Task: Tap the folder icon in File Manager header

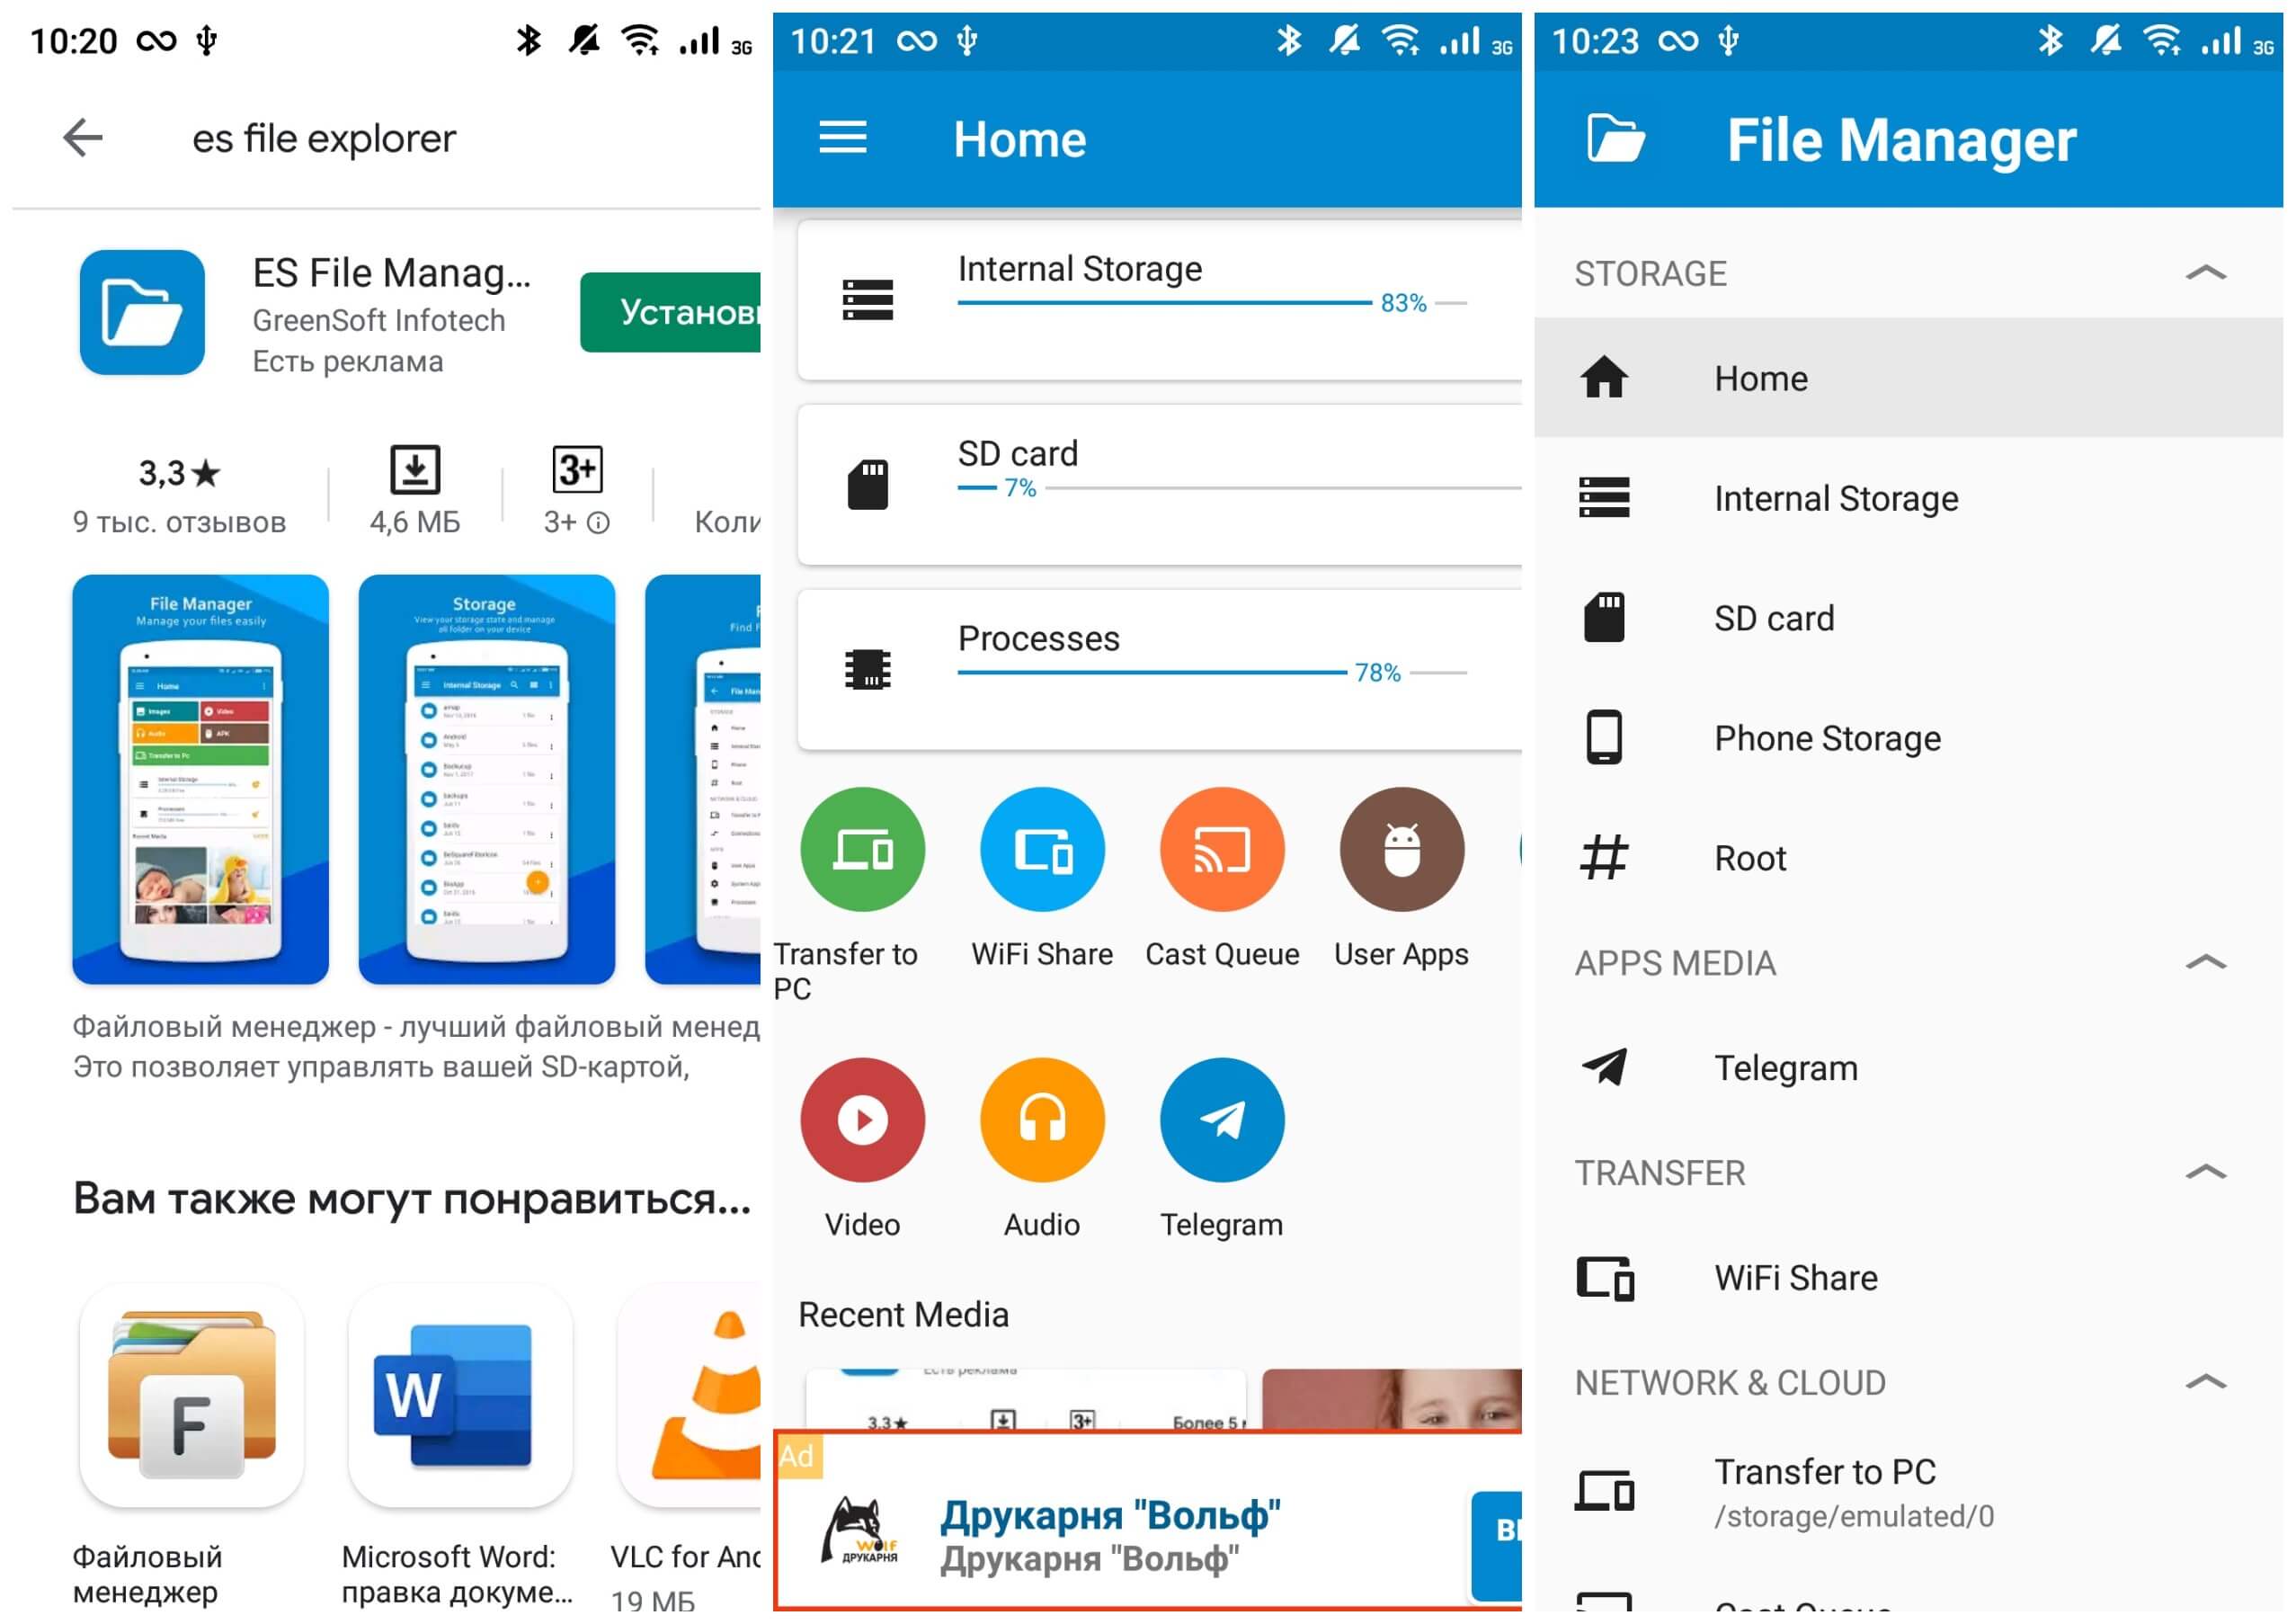Action: pyautogui.click(x=1616, y=138)
